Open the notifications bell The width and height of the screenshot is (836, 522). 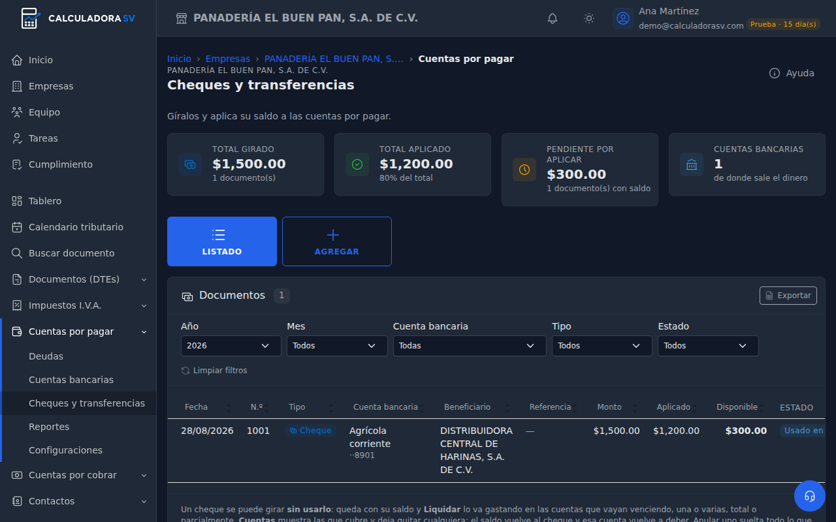pyautogui.click(x=553, y=18)
